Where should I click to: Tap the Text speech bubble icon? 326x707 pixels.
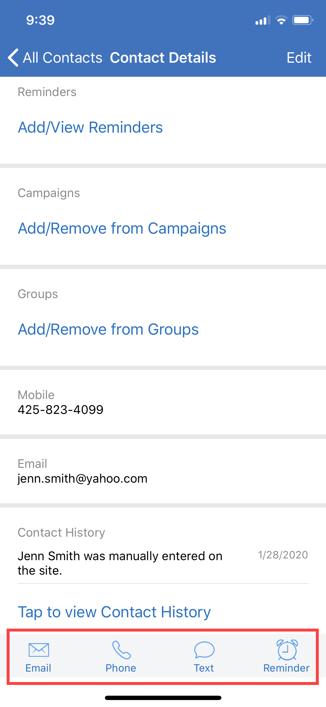204,650
